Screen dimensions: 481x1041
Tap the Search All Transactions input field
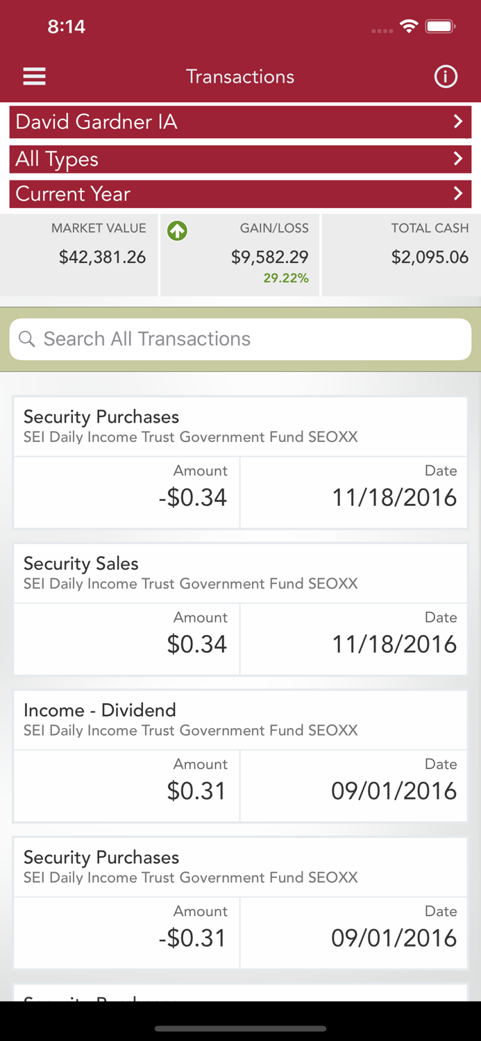(240, 339)
